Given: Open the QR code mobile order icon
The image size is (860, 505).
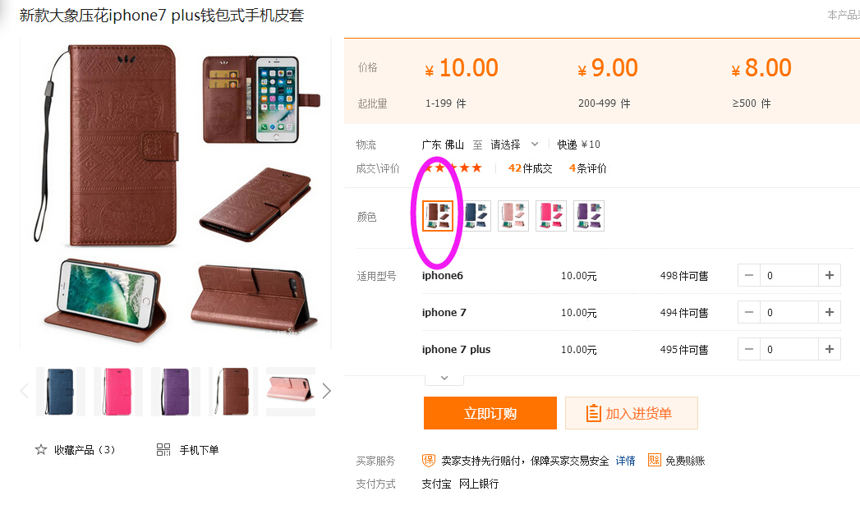Looking at the screenshot, I should click(x=163, y=450).
